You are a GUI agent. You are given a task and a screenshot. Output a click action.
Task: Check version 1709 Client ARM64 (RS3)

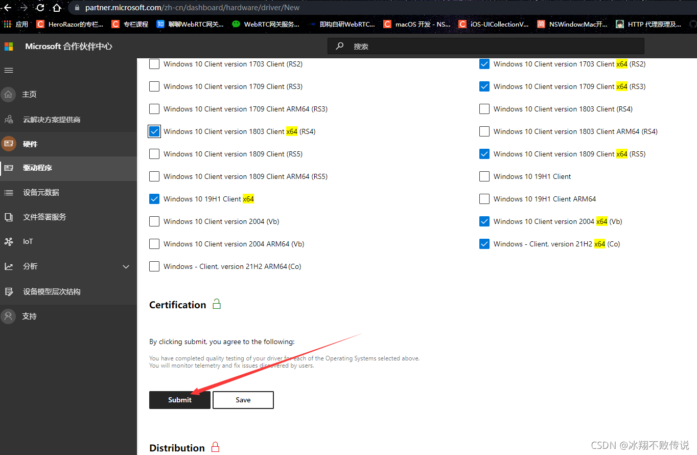(x=154, y=109)
